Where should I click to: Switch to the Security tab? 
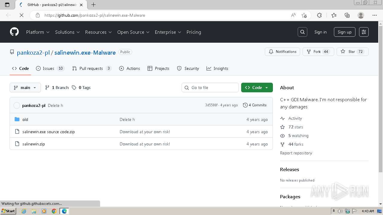[188, 68]
